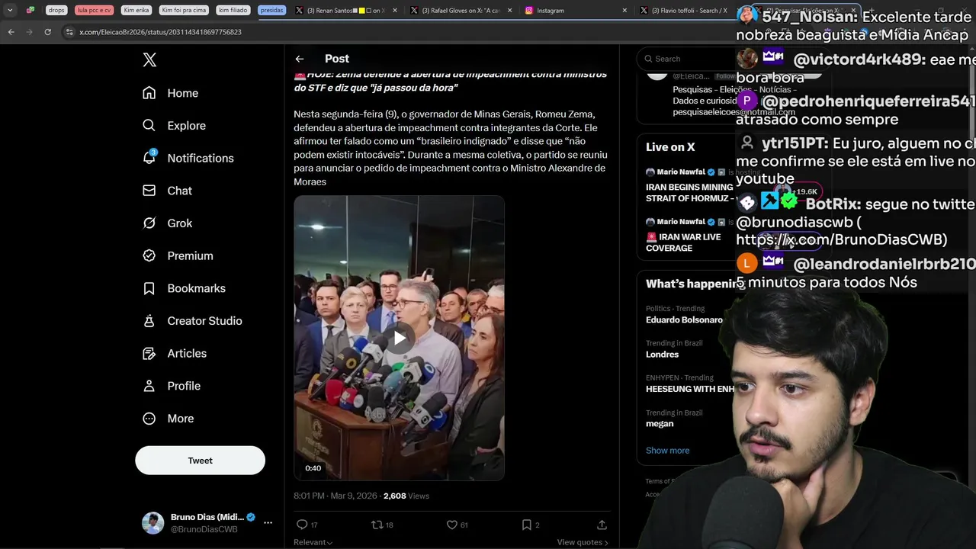Bookmark the post with bookmark icon
976x549 pixels.
(x=526, y=525)
